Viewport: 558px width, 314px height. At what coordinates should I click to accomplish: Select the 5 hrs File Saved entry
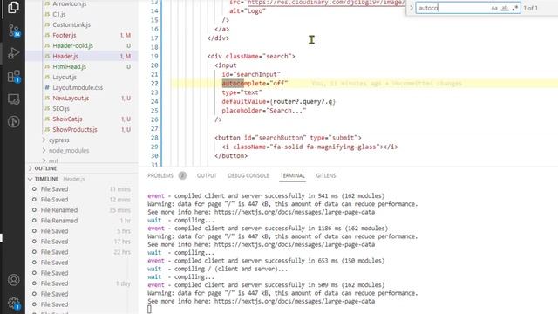[x=82, y=231]
